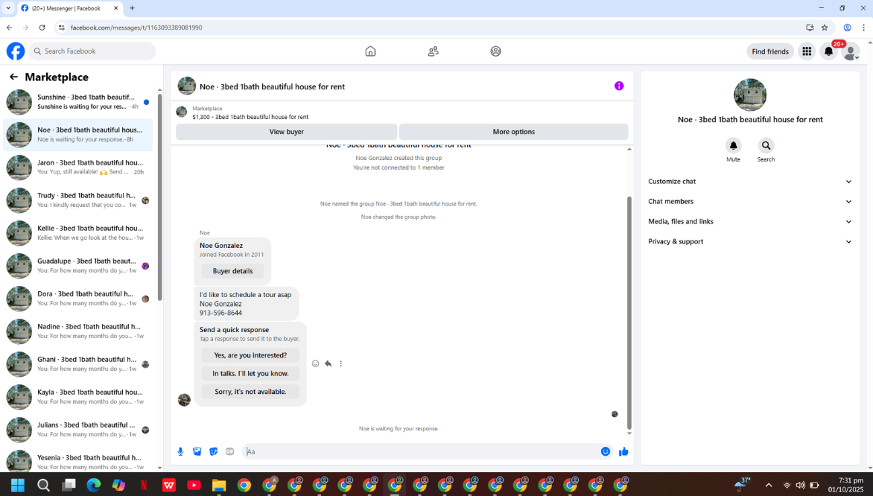This screenshot has height=496, width=873.
Task: Open File Explorer from the taskbar
Action: [219, 485]
